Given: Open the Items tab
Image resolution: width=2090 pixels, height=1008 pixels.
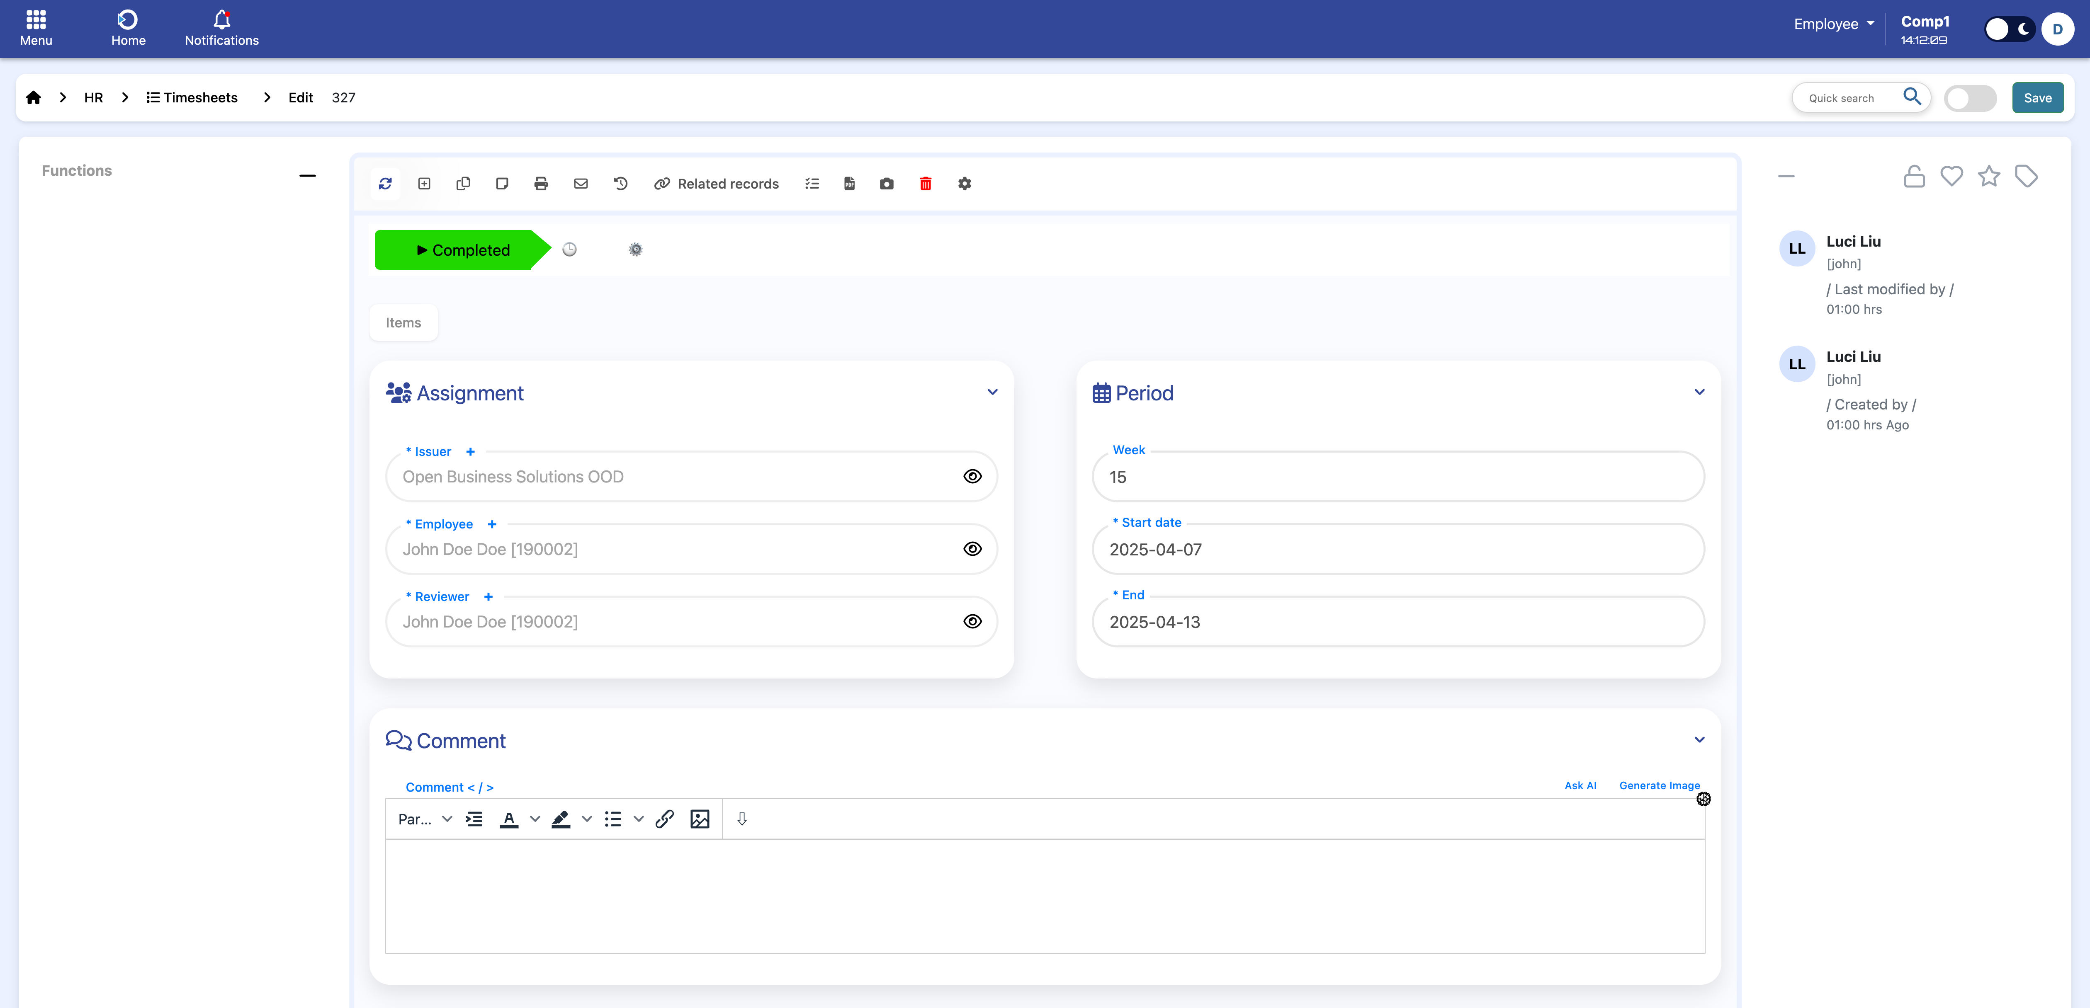Looking at the screenshot, I should click(403, 323).
